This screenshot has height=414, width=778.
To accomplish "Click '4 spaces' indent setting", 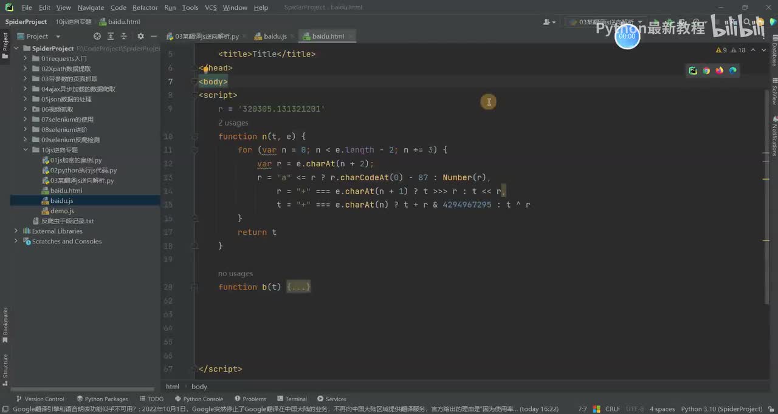I will (662, 409).
